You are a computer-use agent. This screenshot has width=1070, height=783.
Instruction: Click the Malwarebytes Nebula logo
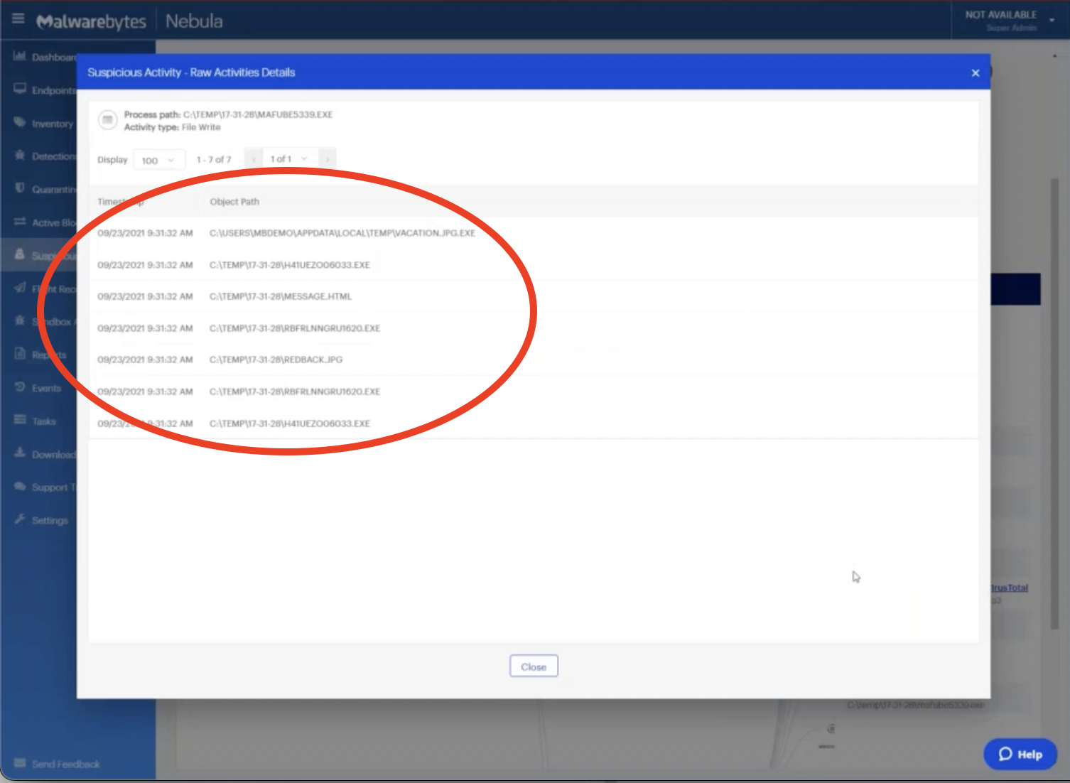129,21
